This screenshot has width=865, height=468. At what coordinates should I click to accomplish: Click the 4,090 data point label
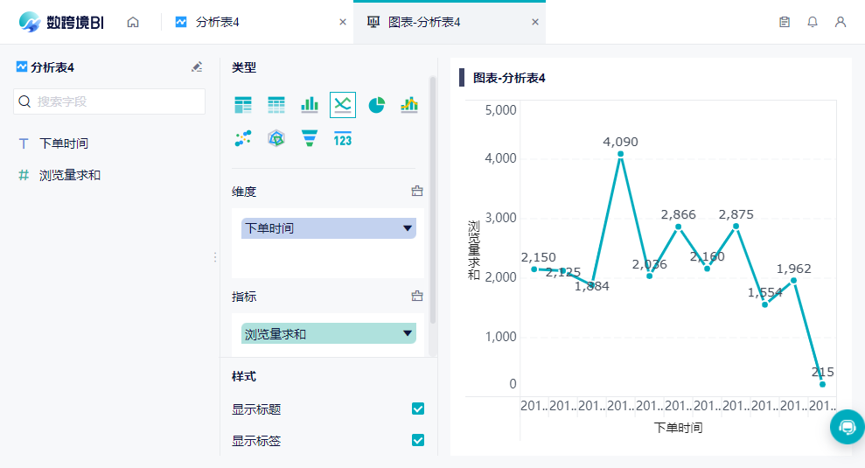[621, 142]
